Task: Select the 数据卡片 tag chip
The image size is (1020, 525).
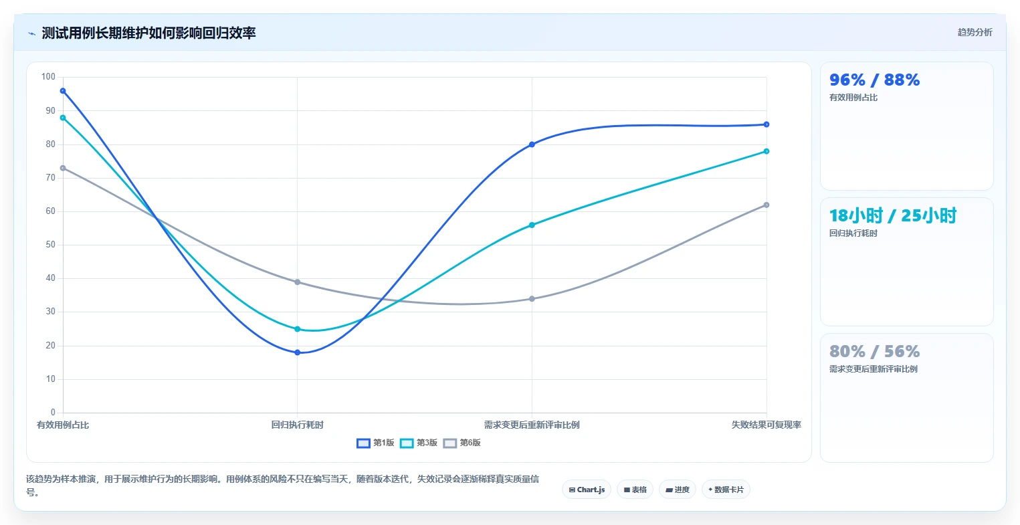Action: pyautogui.click(x=726, y=490)
